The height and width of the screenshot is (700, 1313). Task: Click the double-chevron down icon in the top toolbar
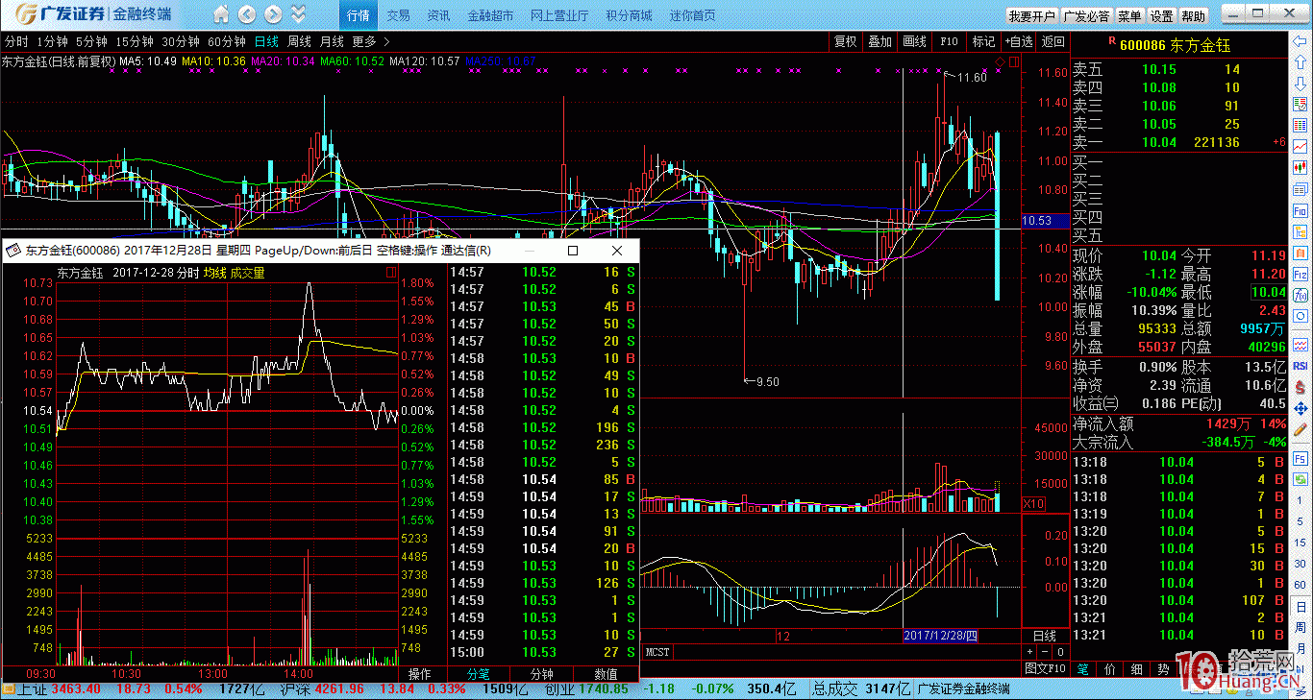(x=299, y=15)
